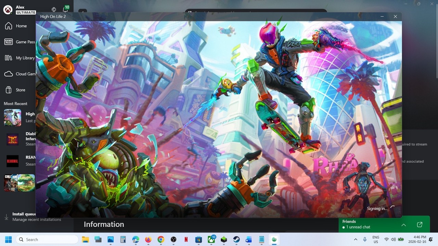
Task: Click the taskbar Search box
Action: pos(47,240)
